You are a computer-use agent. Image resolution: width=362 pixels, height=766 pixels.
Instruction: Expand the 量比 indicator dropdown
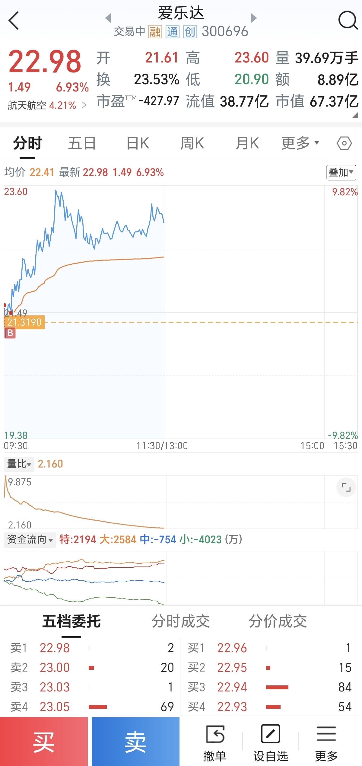click(x=19, y=464)
